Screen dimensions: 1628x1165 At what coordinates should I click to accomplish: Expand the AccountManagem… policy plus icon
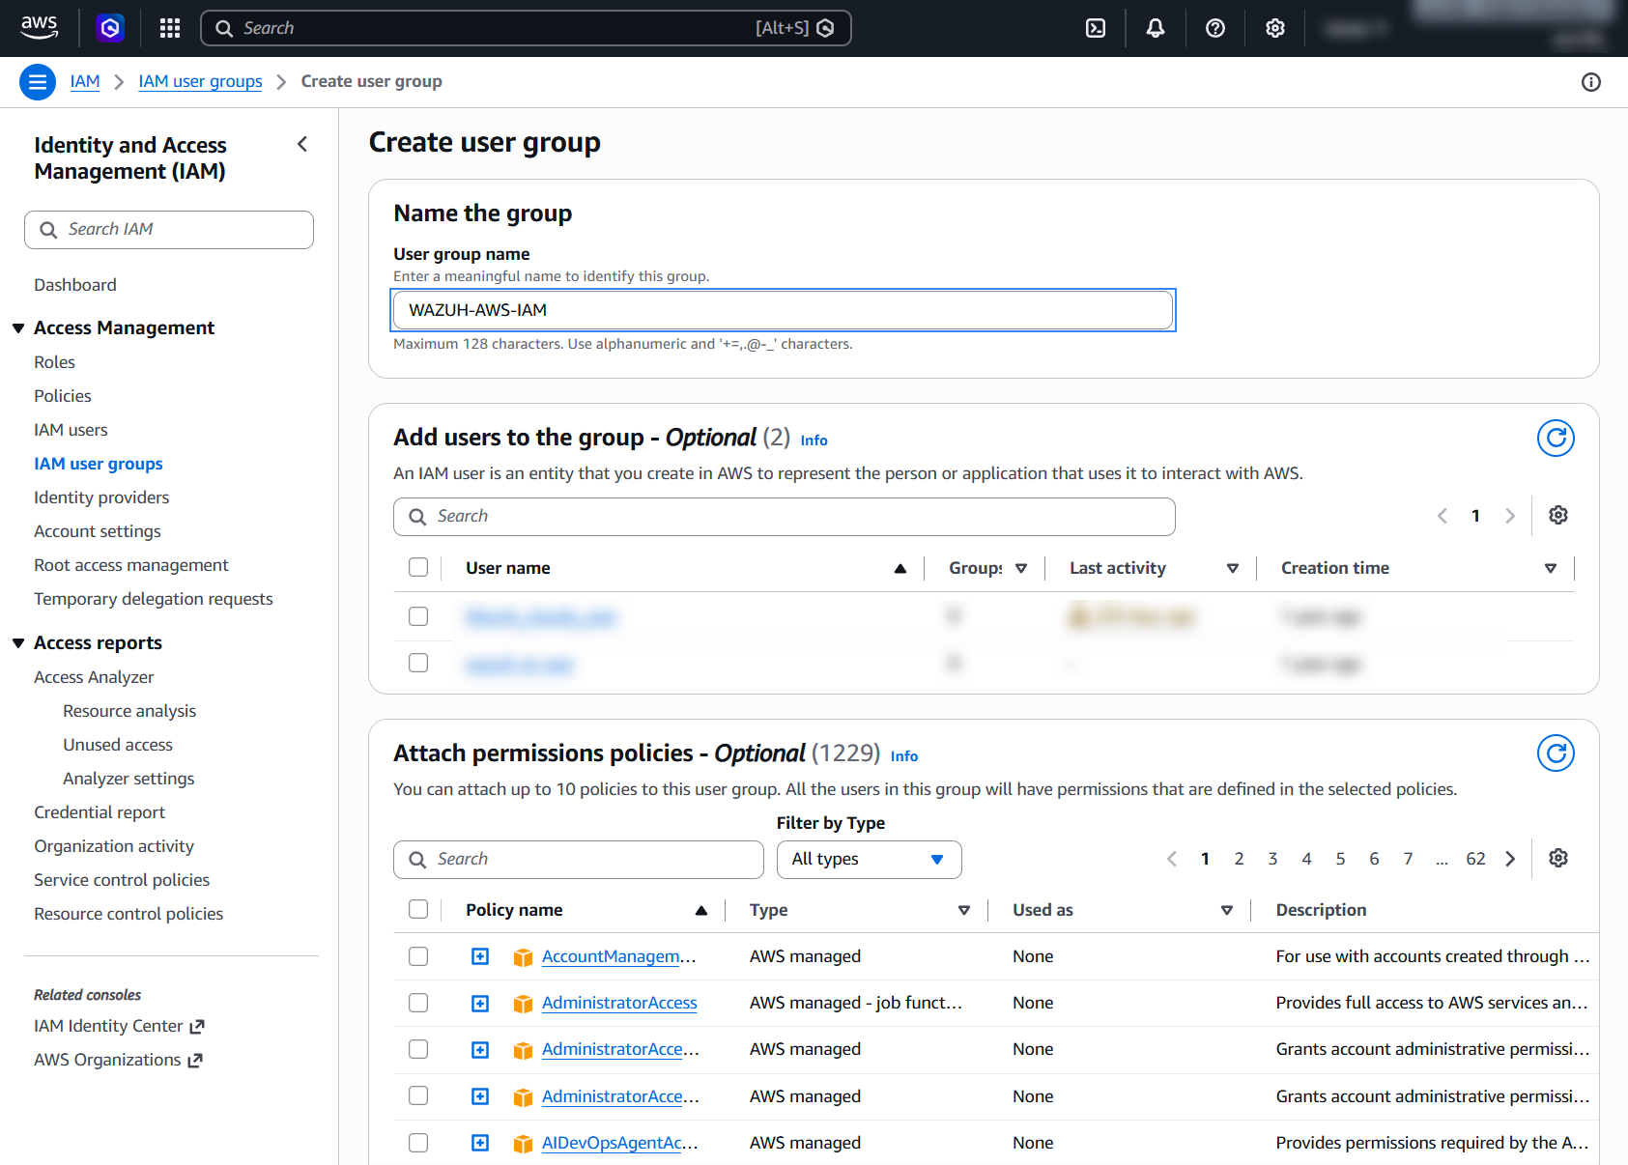pyautogui.click(x=480, y=956)
